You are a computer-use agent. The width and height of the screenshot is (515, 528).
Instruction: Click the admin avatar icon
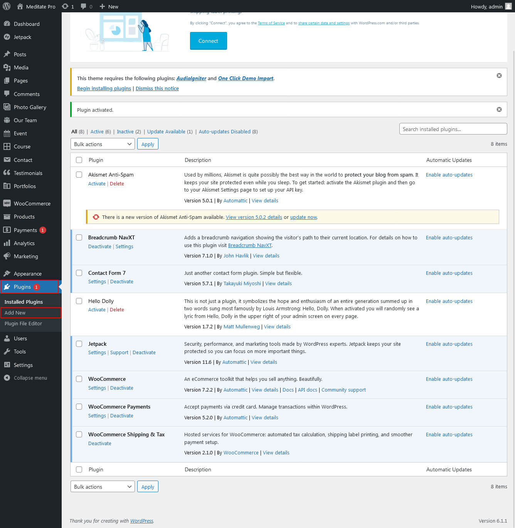(x=508, y=6)
